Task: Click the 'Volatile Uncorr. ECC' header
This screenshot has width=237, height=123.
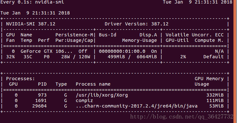Action: click(x=194, y=35)
